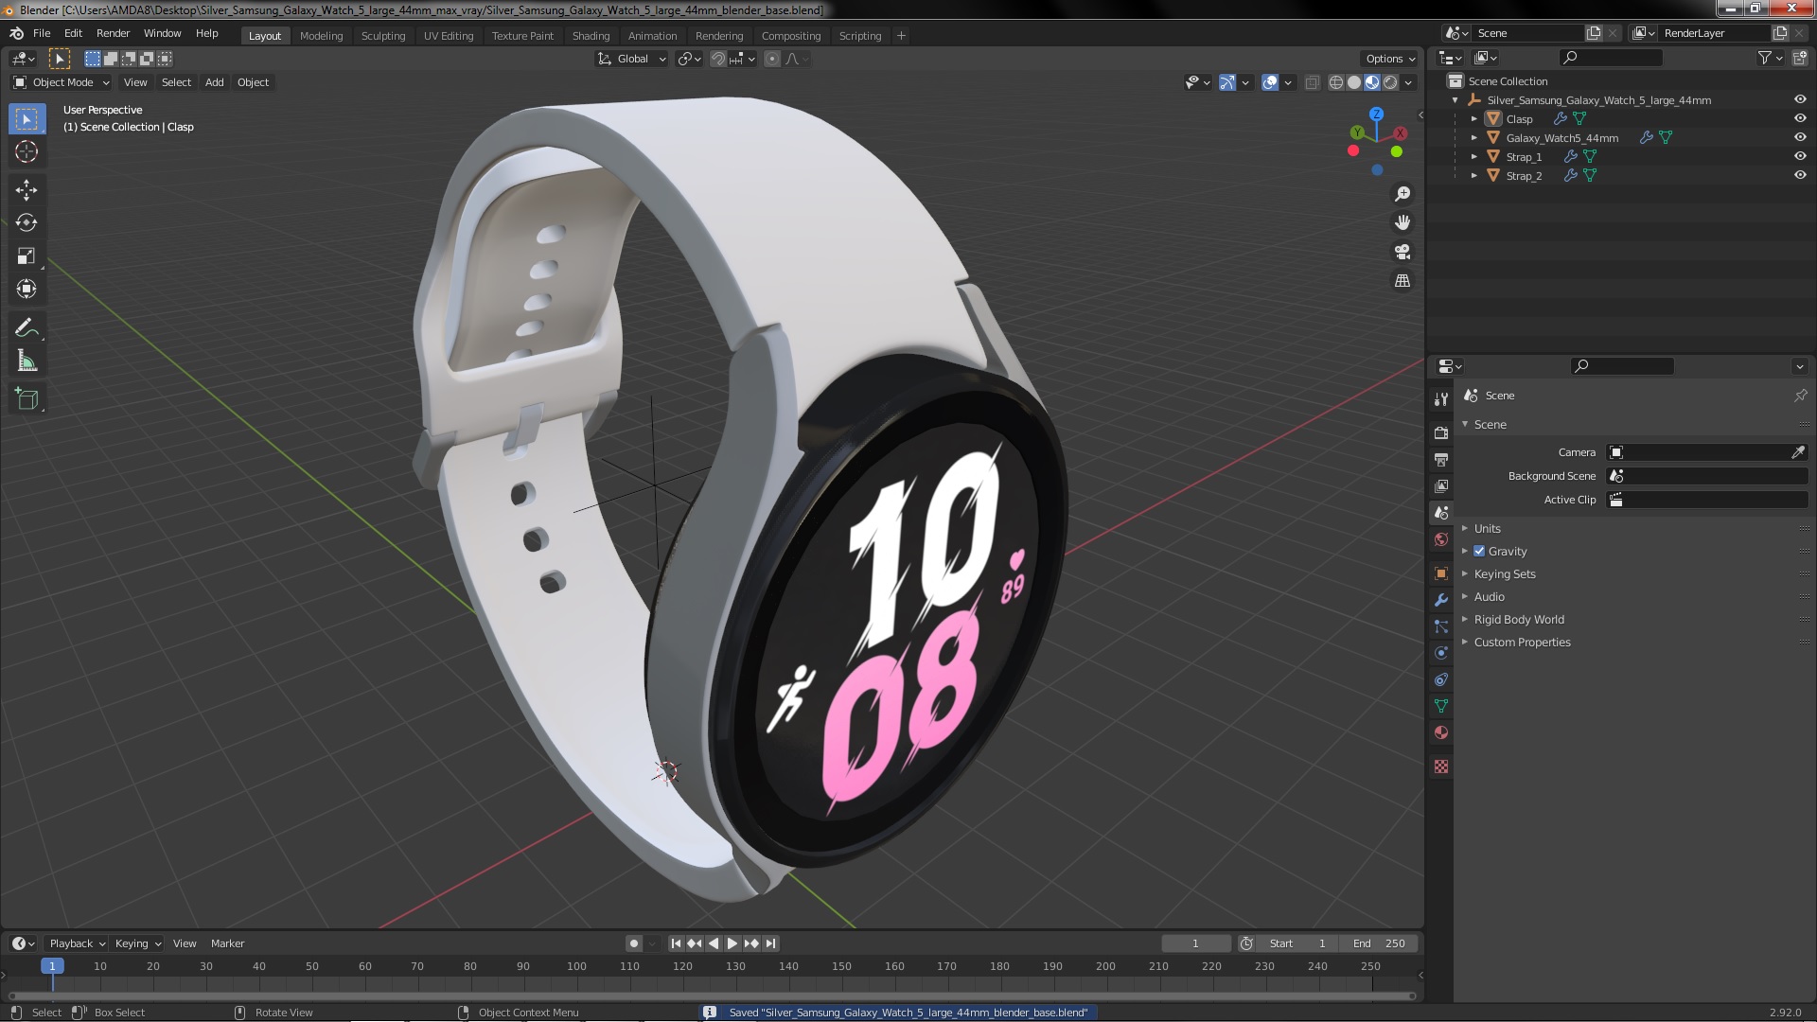This screenshot has height=1022, width=1817.
Task: Open the Texture properties tab
Action: [x=1441, y=766]
